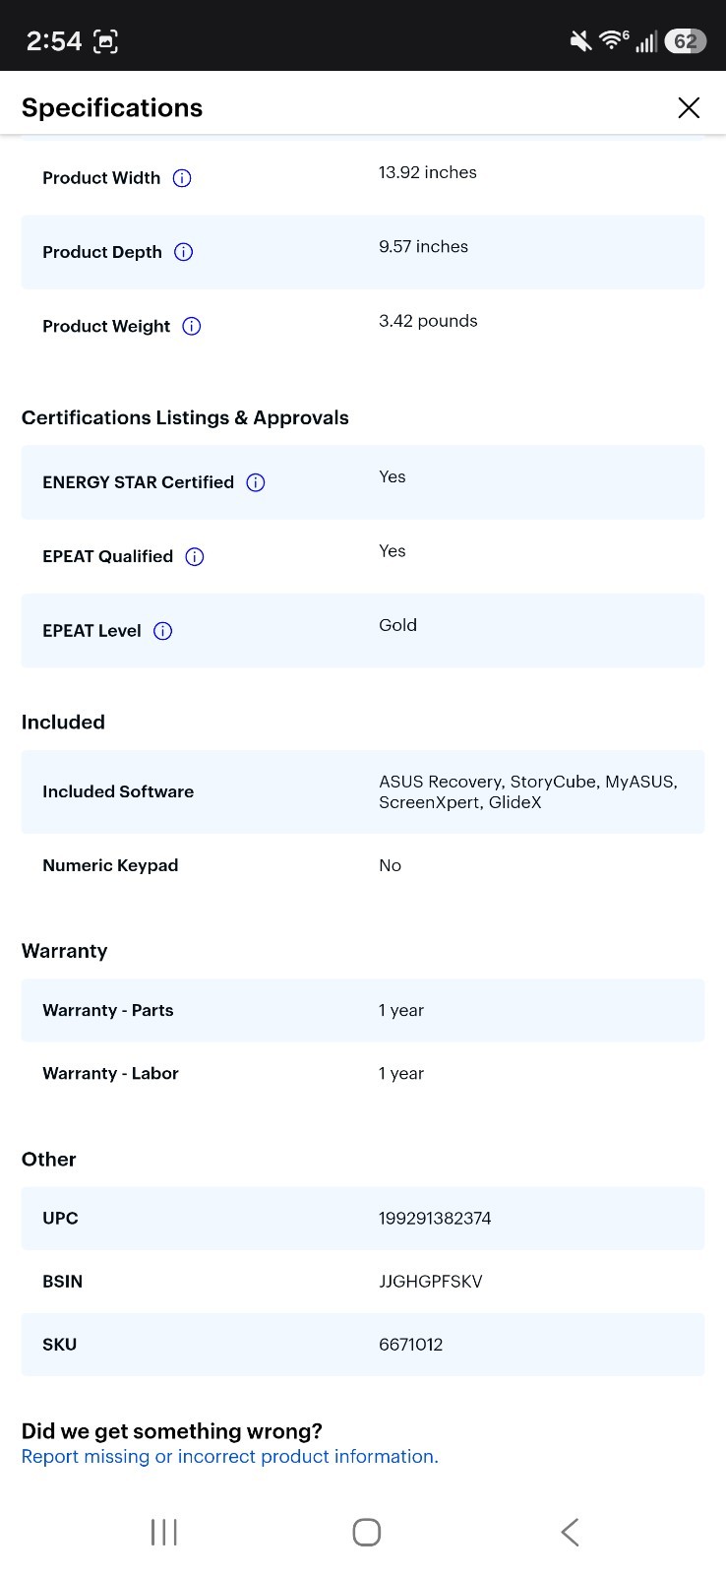Viewport: 726px width, 1575px height.
Task: Tap the Android home button
Action: point(367,1532)
